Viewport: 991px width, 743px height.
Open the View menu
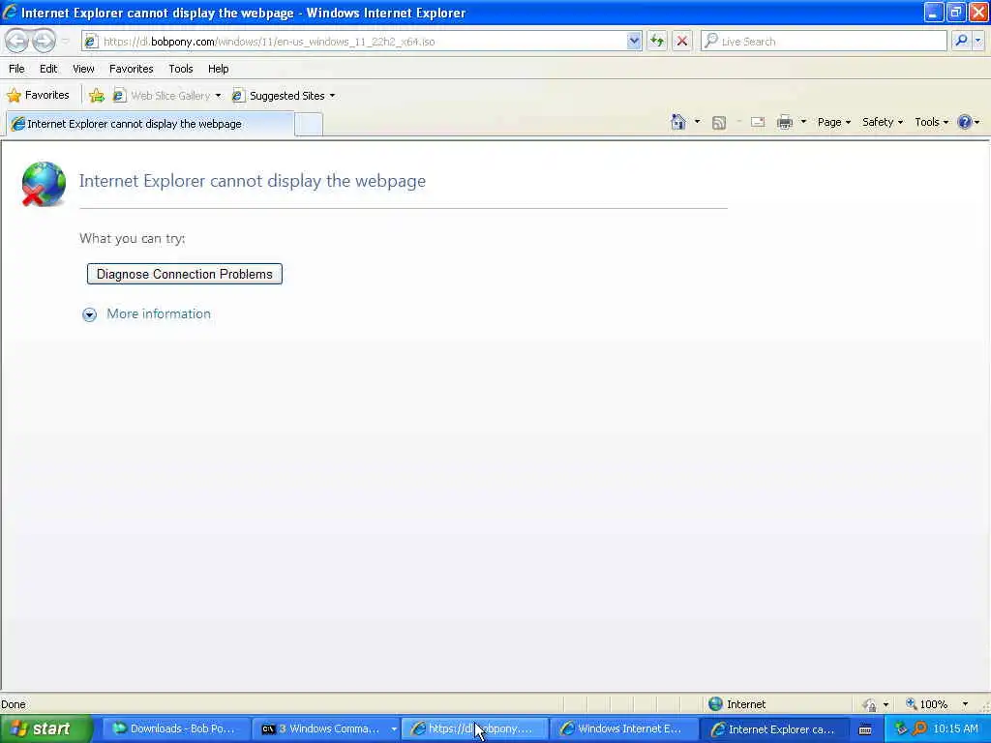[x=83, y=69]
